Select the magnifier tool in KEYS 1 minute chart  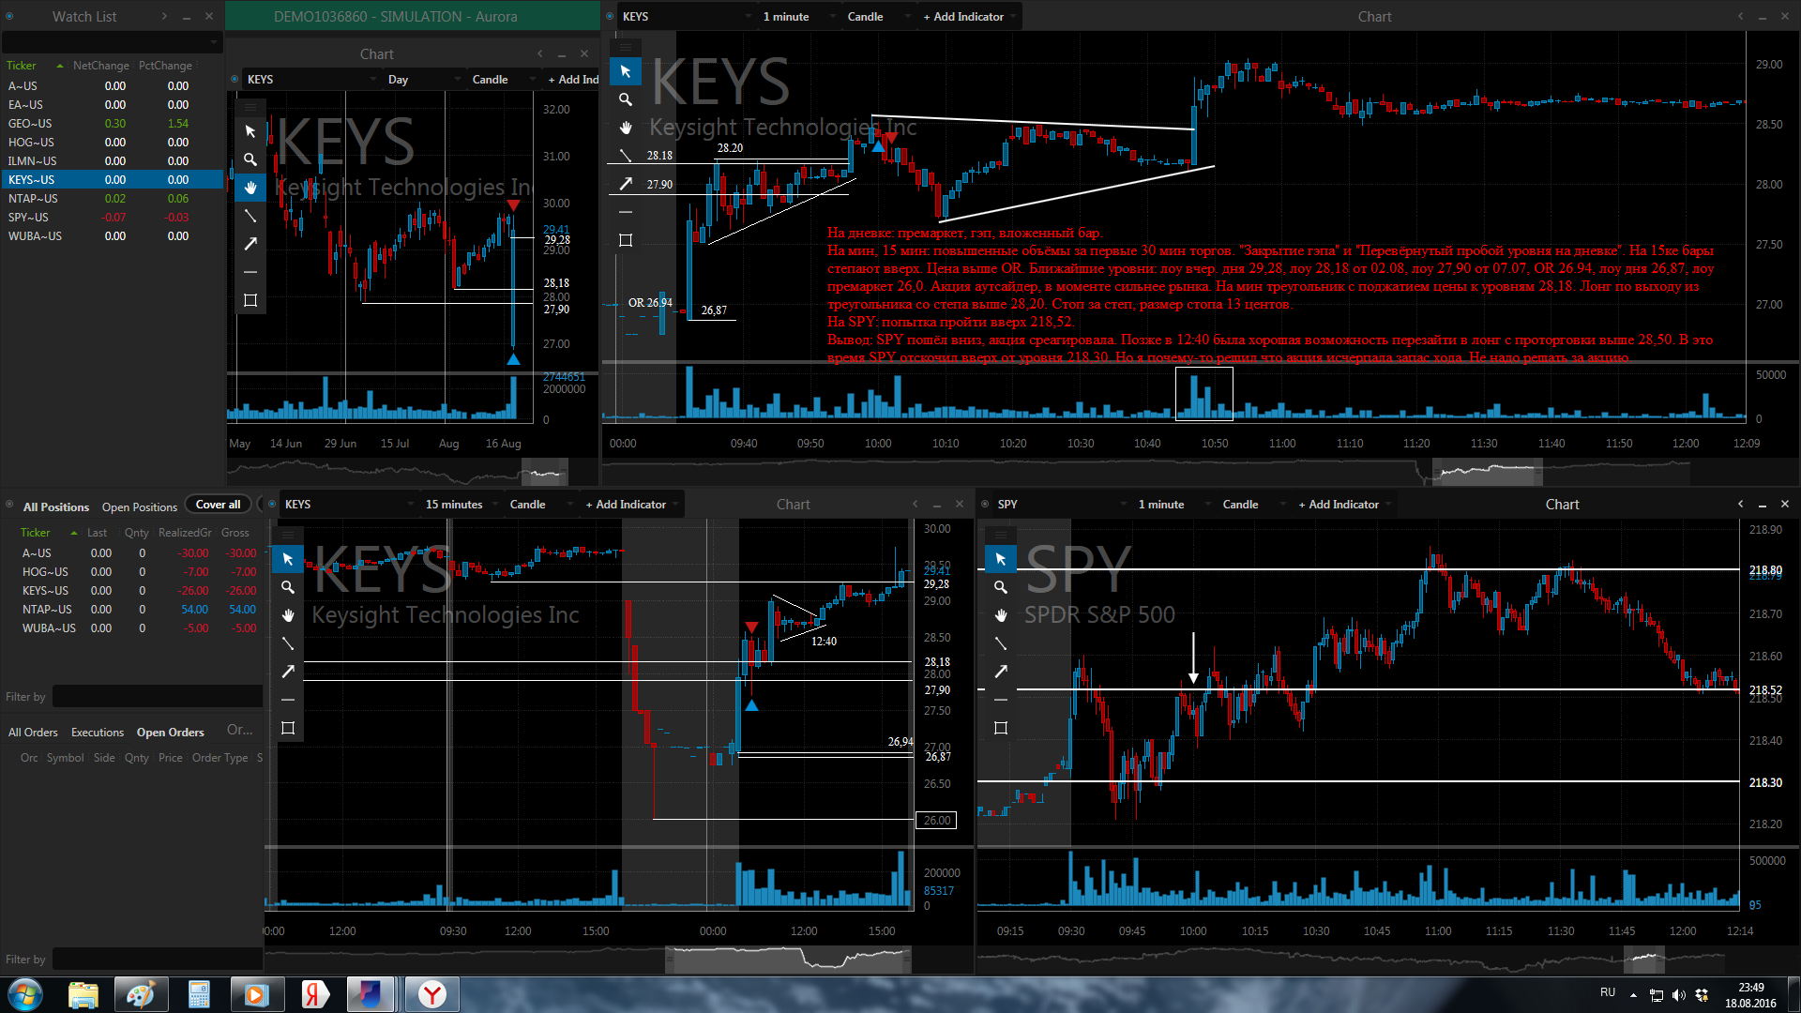click(626, 99)
